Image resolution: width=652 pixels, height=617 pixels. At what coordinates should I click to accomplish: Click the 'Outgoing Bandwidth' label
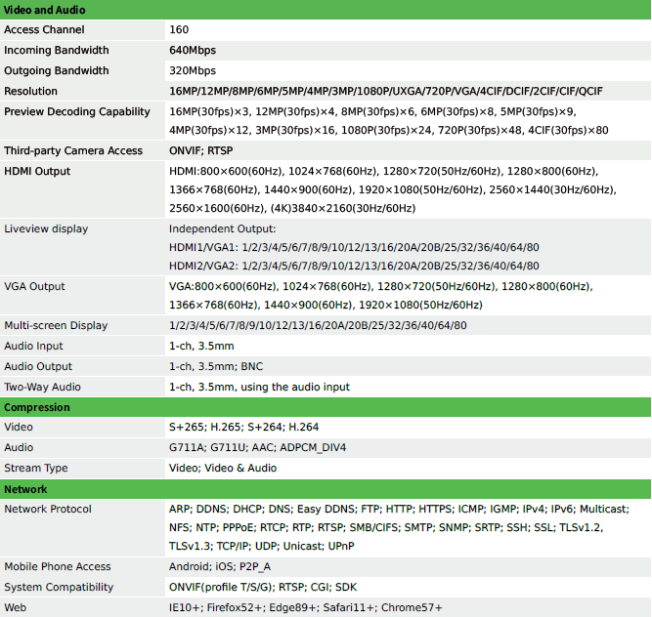coord(57,70)
